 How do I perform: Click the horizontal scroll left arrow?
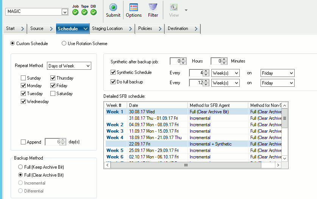point(108,165)
